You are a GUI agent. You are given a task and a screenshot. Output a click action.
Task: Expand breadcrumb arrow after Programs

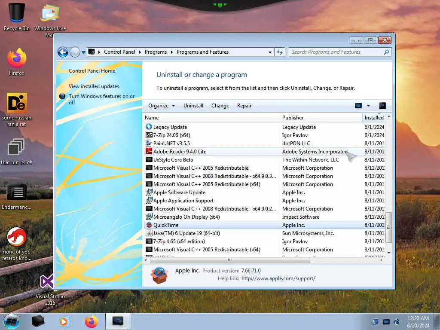171,52
